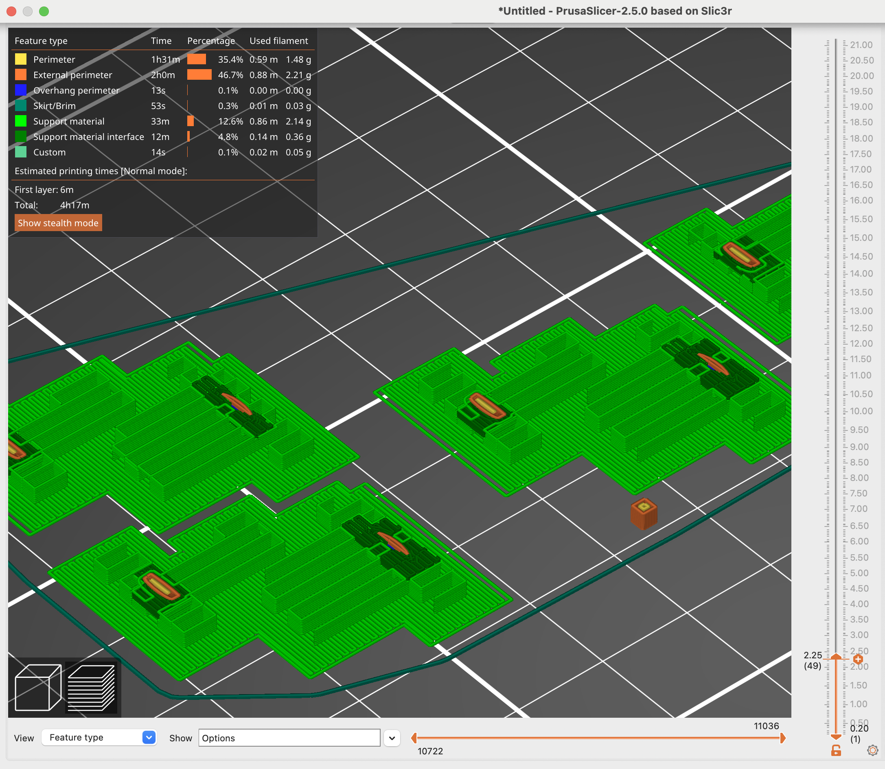Click the upper layer slider thumb
The image size is (885, 769).
[836, 656]
